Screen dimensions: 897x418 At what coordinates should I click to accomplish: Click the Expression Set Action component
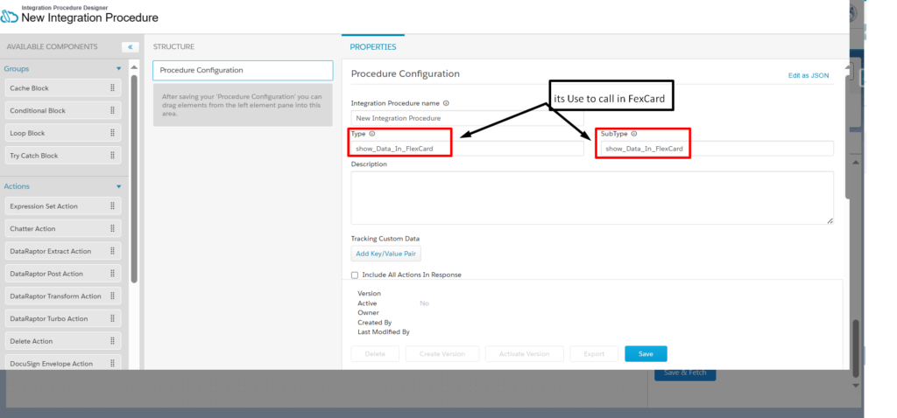tap(63, 206)
